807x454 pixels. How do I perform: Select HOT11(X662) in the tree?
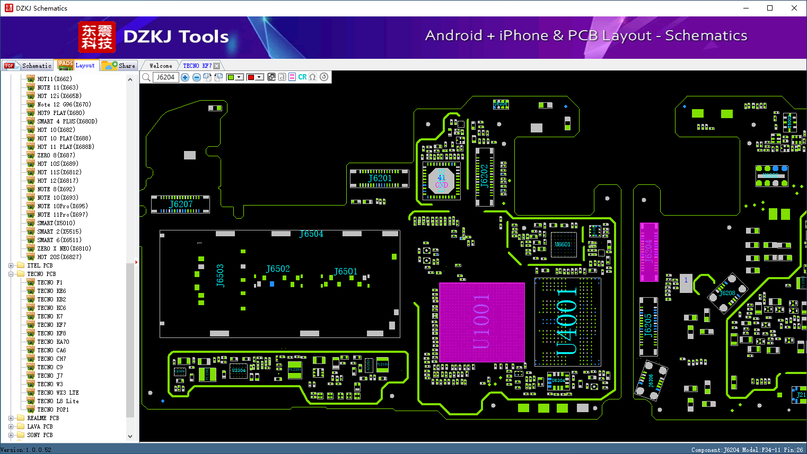(55, 79)
